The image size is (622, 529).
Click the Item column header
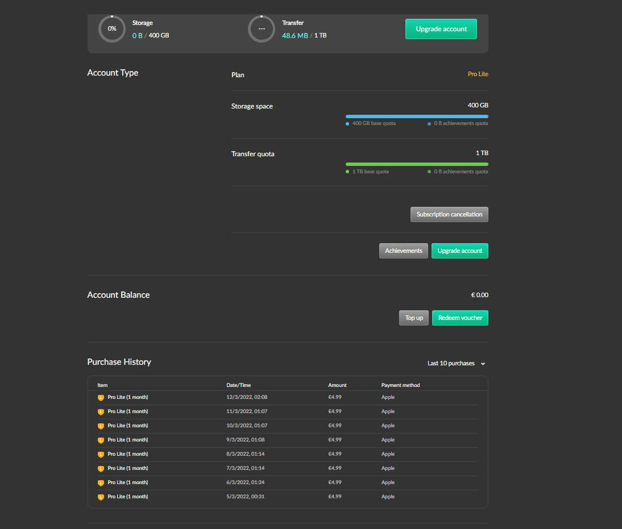[102, 385]
